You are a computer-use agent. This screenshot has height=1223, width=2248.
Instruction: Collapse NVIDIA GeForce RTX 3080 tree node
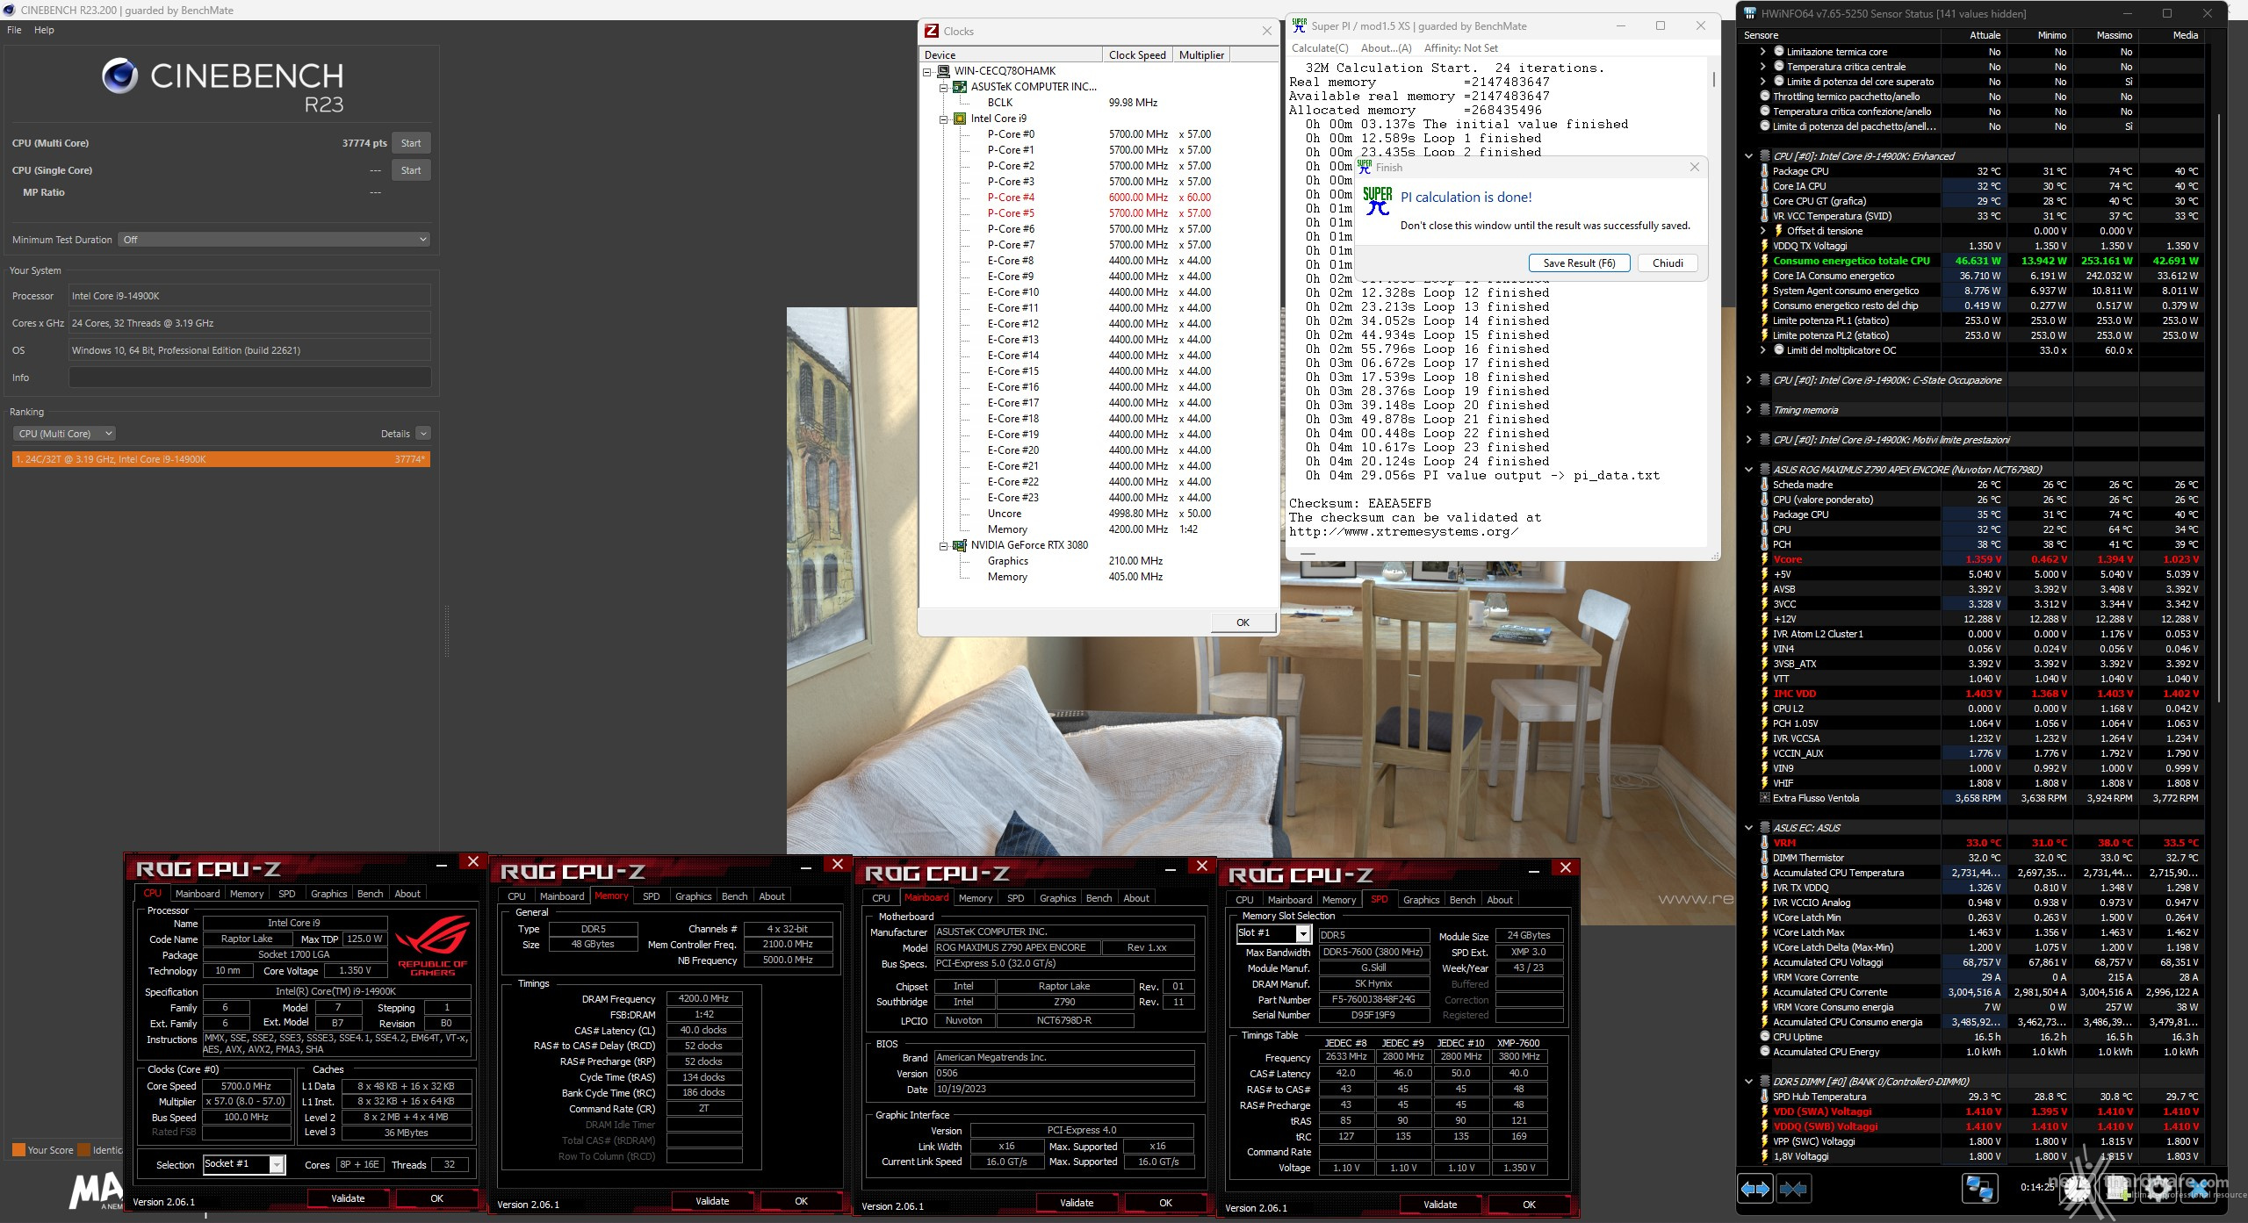coord(944,545)
